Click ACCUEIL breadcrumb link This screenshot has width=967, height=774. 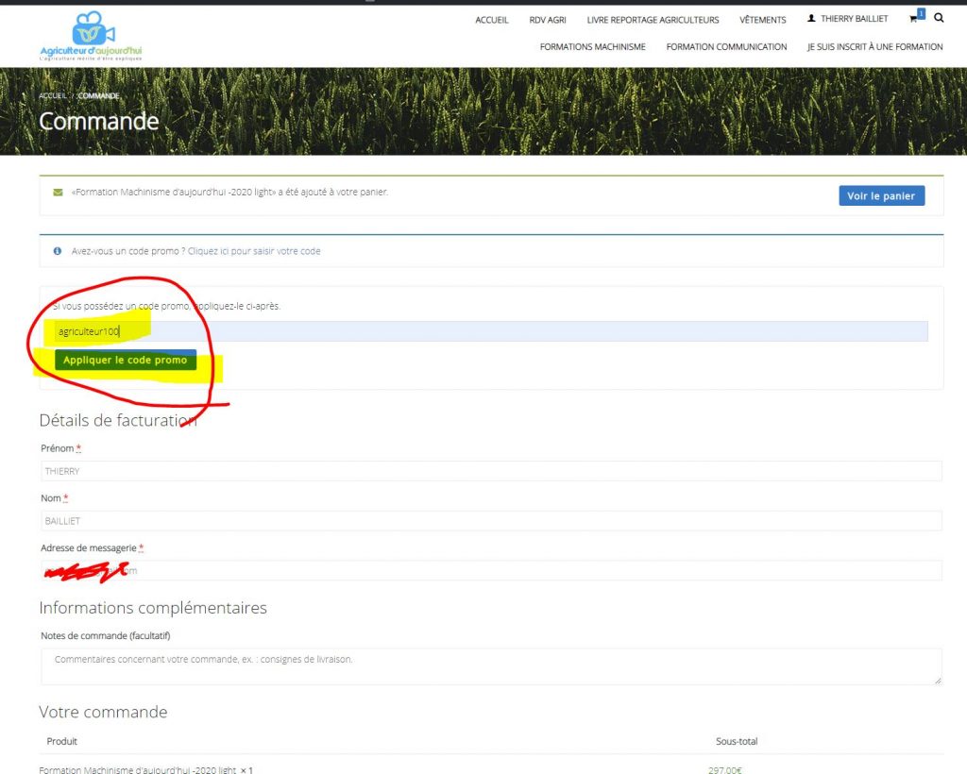[x=53, y=96]
